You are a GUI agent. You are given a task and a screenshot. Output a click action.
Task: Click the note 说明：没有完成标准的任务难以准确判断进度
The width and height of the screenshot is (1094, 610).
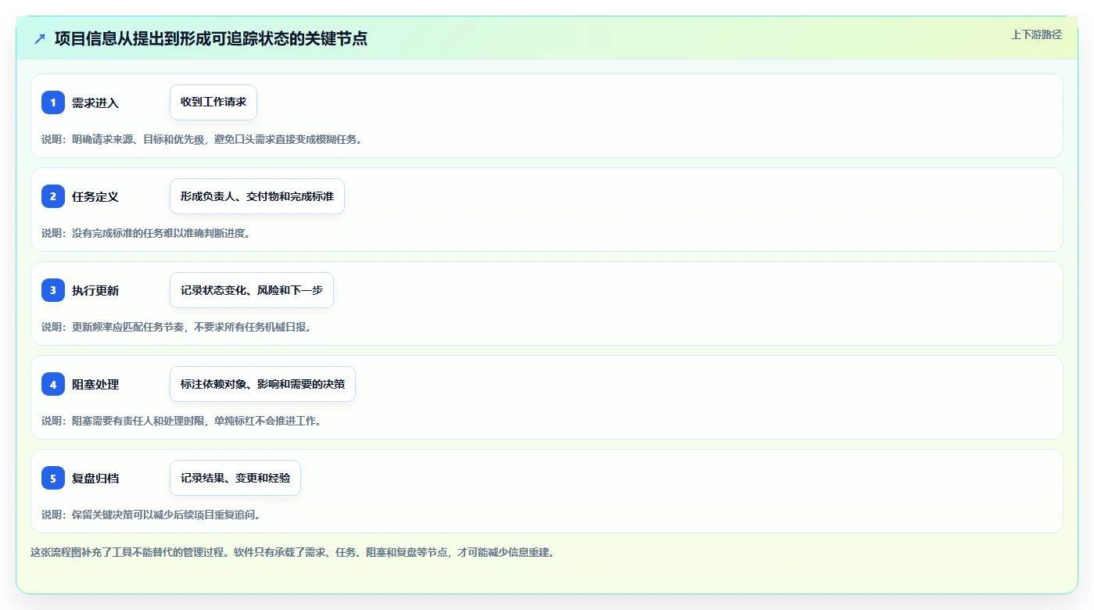(x=146, y=233)
